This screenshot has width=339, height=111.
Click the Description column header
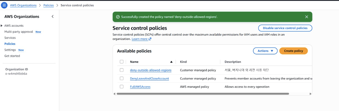(x=233, y=62)
